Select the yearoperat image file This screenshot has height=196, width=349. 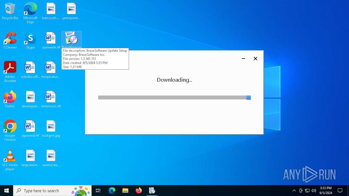point(71,11)
